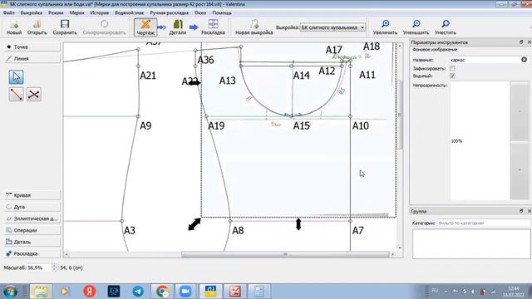Viewport: 532px width, 299px height.
Task: Open Zoom from the taskbar
Action: tap(185, 292)
